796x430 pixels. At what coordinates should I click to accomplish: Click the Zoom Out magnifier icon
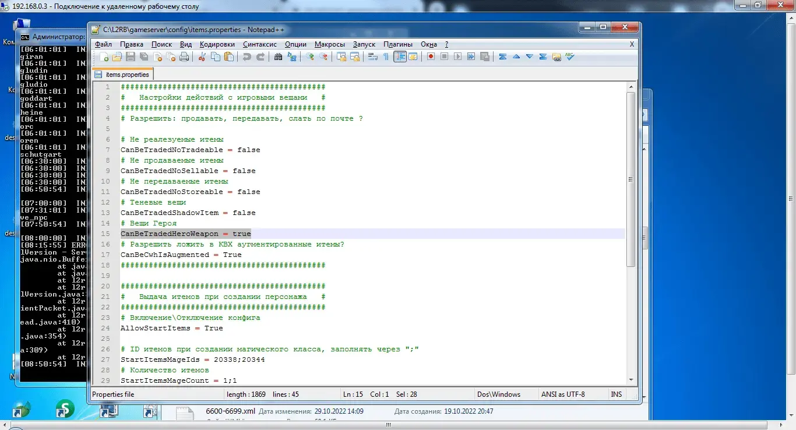(323, 57)
